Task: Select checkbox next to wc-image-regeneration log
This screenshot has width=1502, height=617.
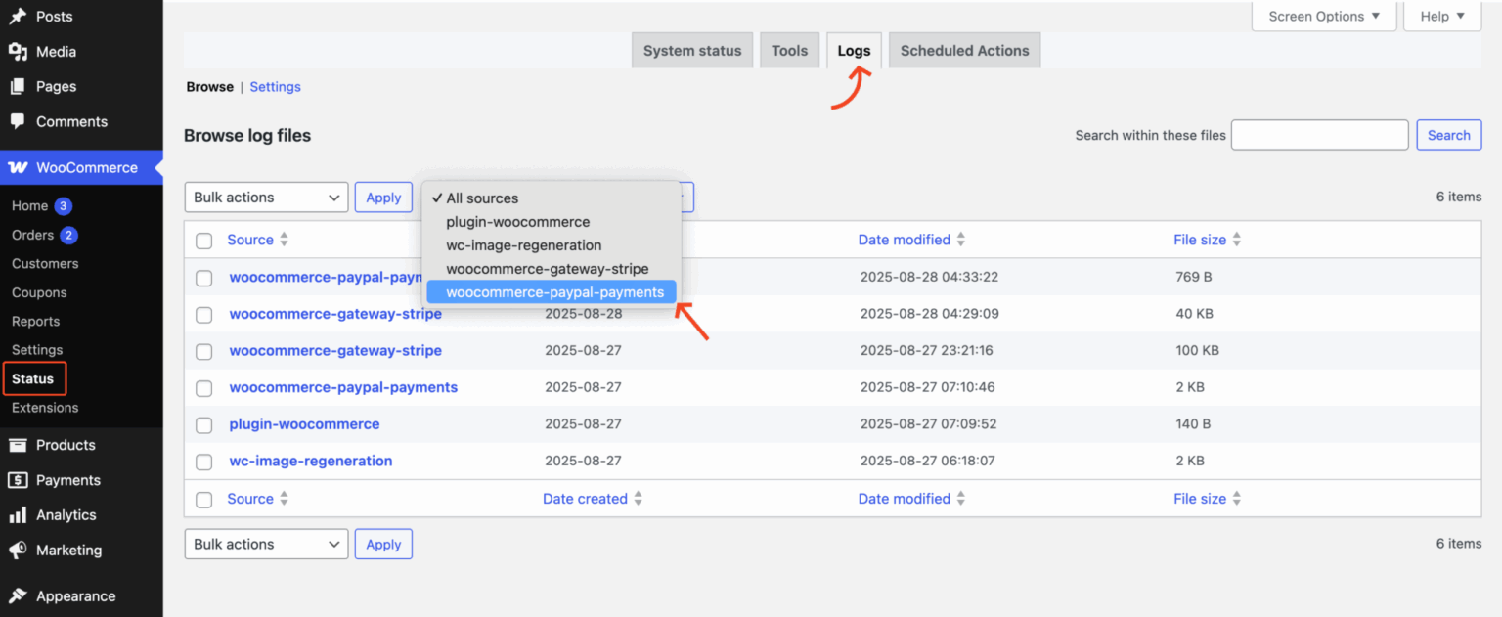Action: (203, 461)
